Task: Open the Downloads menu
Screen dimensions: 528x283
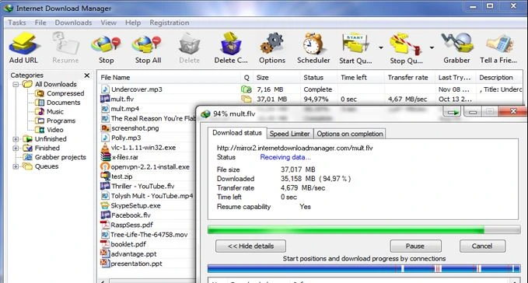Action: (x=73, y=23)
